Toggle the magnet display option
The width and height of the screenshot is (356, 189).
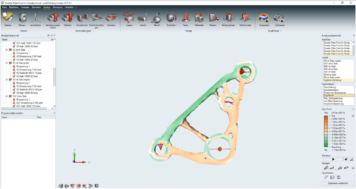tap(346, 168)
